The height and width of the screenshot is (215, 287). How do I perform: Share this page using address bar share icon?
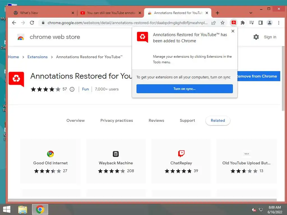tap(213, 23)
